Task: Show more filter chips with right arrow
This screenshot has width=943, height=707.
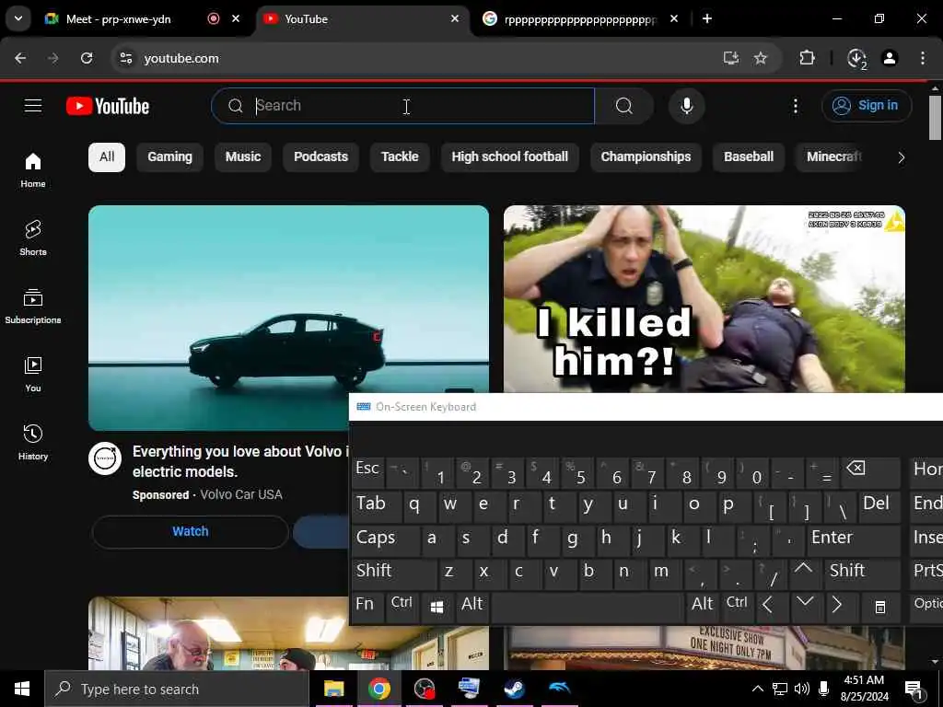Action: click(901, 157)
